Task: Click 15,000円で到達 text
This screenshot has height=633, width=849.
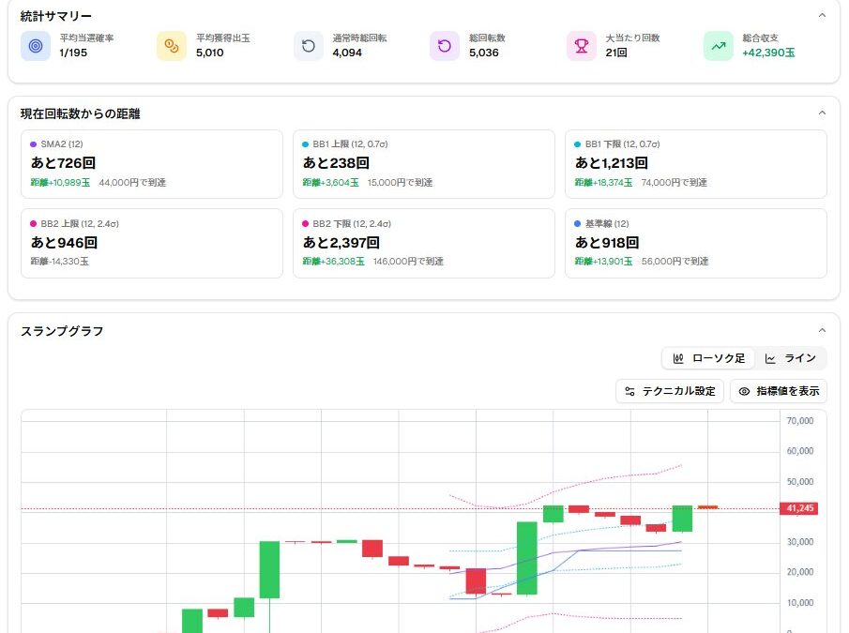Action: [400, 183]
